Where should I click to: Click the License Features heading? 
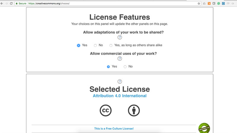[120, 17]
